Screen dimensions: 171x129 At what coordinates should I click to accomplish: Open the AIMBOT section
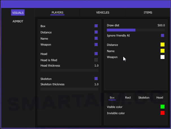coord(18,21)
